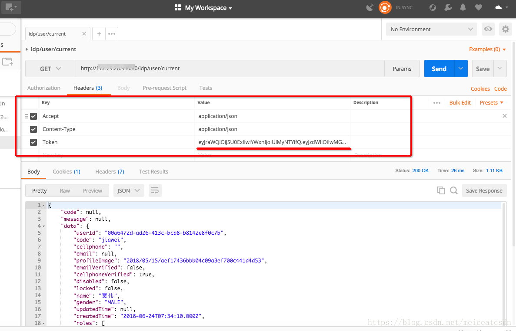Select the Pretty view

tap(40, 191)
